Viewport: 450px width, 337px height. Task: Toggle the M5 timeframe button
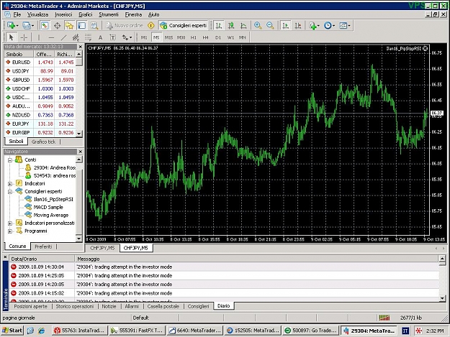pyautogui.click(x=156, y=37)
